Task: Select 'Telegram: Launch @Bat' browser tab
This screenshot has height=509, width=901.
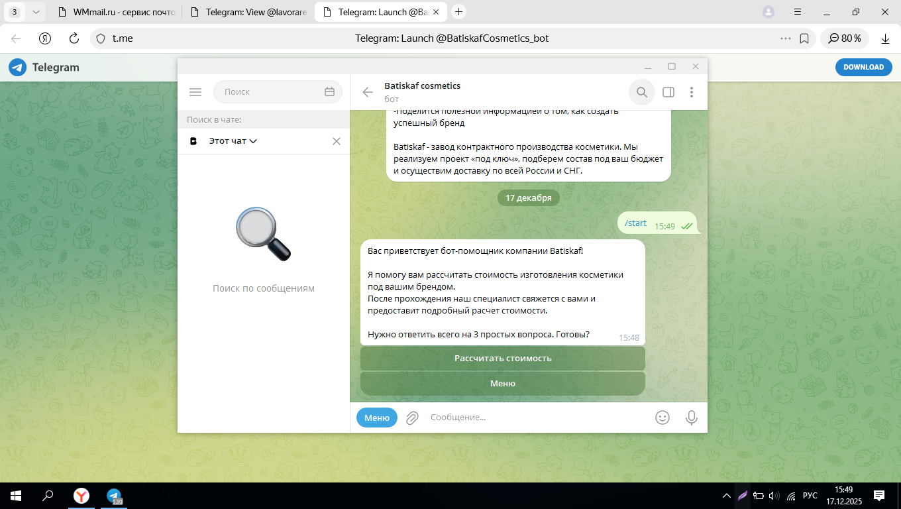Action: 381,12
